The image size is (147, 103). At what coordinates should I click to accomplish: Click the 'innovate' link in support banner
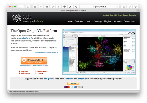[69, 79]
